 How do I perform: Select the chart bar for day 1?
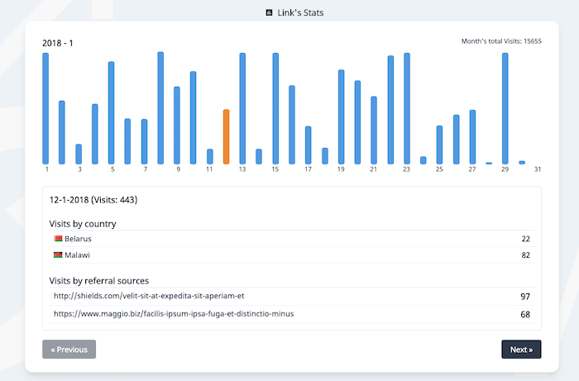click(x=45, y=108)
